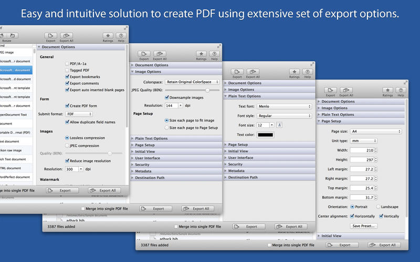Viewport: 420px width, 262px height.
Task: Click the Save Preset... button
Action: pos(363,226)
